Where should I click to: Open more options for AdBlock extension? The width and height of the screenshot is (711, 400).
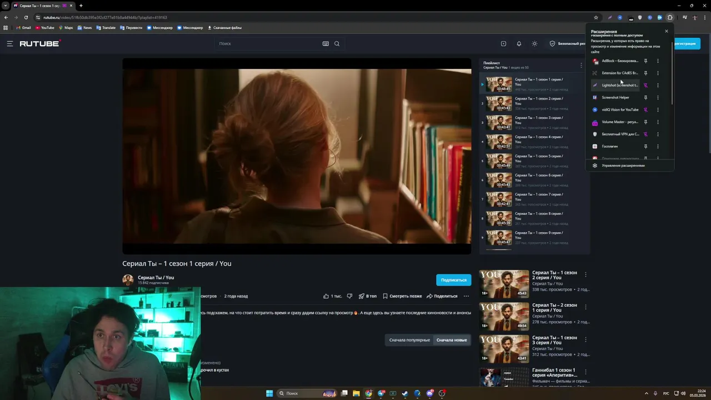658,61
